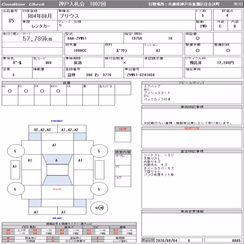Click the 修復 red label box
Image resolution: width=244 pixels, height=244 pixels.
click(x=123, y=129)
